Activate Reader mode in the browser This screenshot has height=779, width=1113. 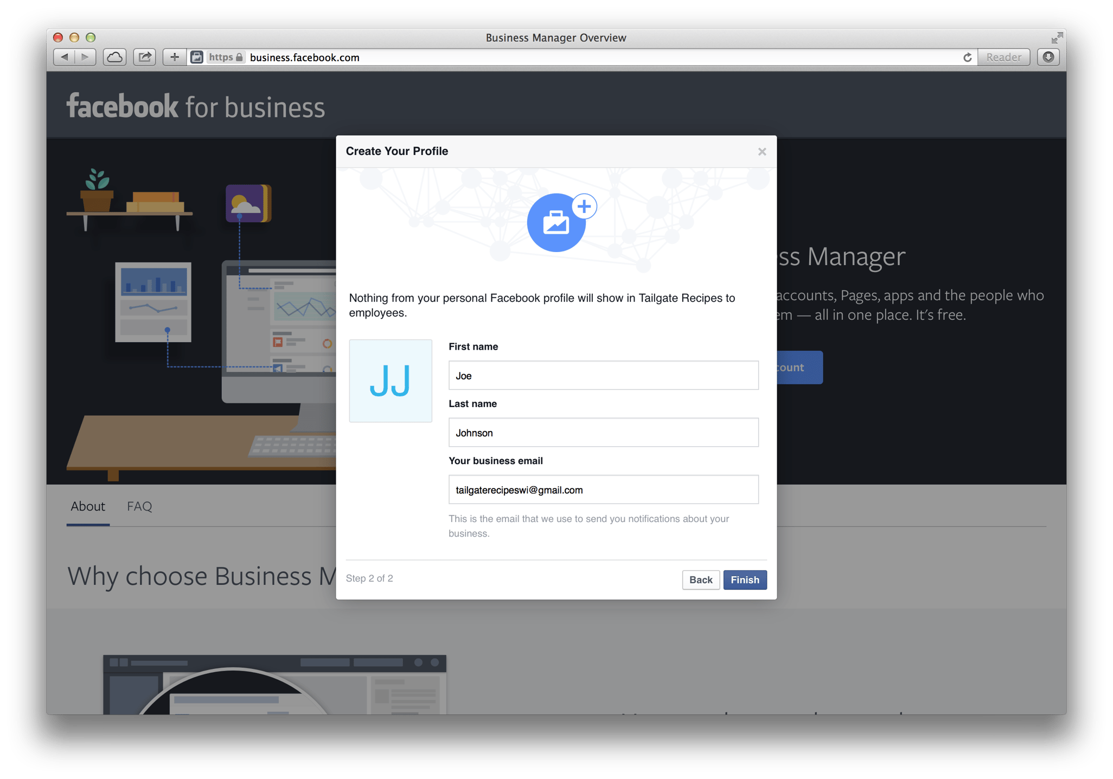click(x=1003, y=57)
